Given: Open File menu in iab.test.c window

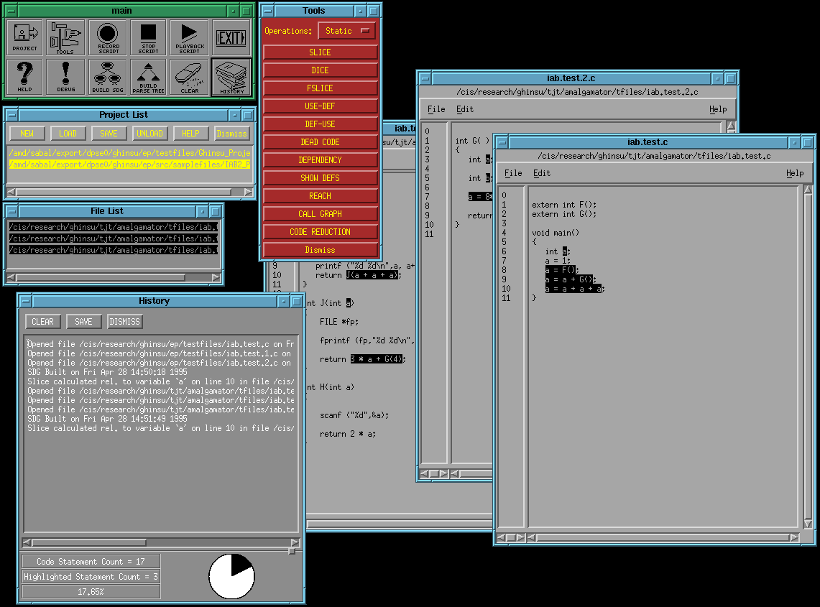Looking at the screenshot, I should (x=513, y=173).
